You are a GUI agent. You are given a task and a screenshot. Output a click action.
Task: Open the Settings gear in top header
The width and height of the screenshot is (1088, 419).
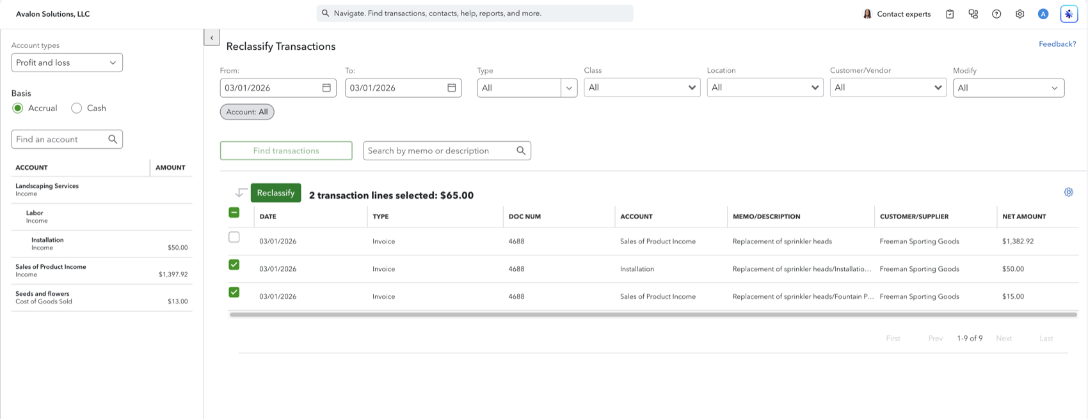coord(1020,14)
